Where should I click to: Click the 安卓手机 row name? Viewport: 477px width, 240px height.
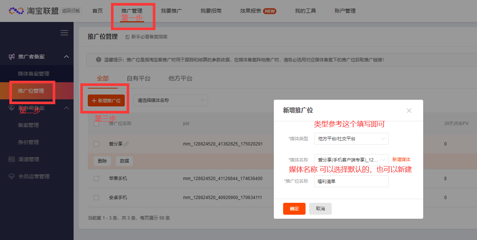[x=118, y=198]
